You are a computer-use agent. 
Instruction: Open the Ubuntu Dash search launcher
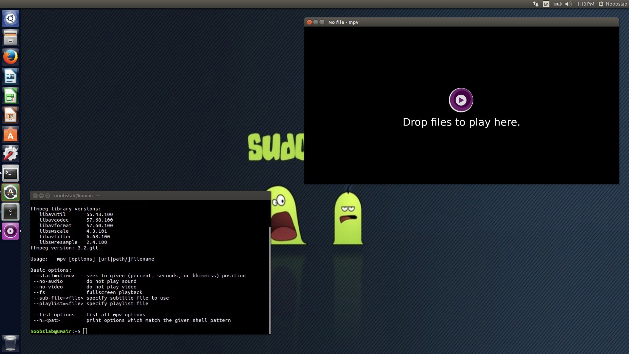coord(10,18)
